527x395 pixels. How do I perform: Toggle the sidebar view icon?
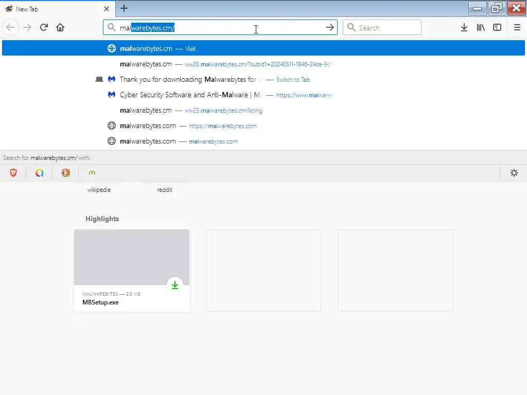(x=497, y=27)
